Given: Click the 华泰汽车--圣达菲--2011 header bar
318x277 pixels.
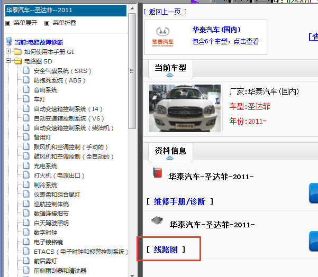Looking at the screenshot, I should coord(66,11).
